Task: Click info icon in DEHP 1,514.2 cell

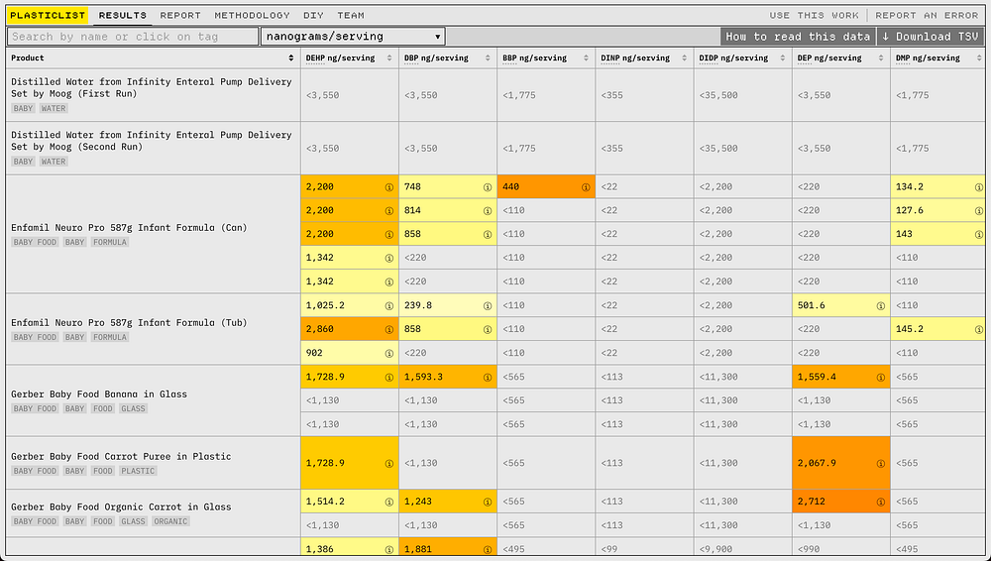Action: pos(389,502)
